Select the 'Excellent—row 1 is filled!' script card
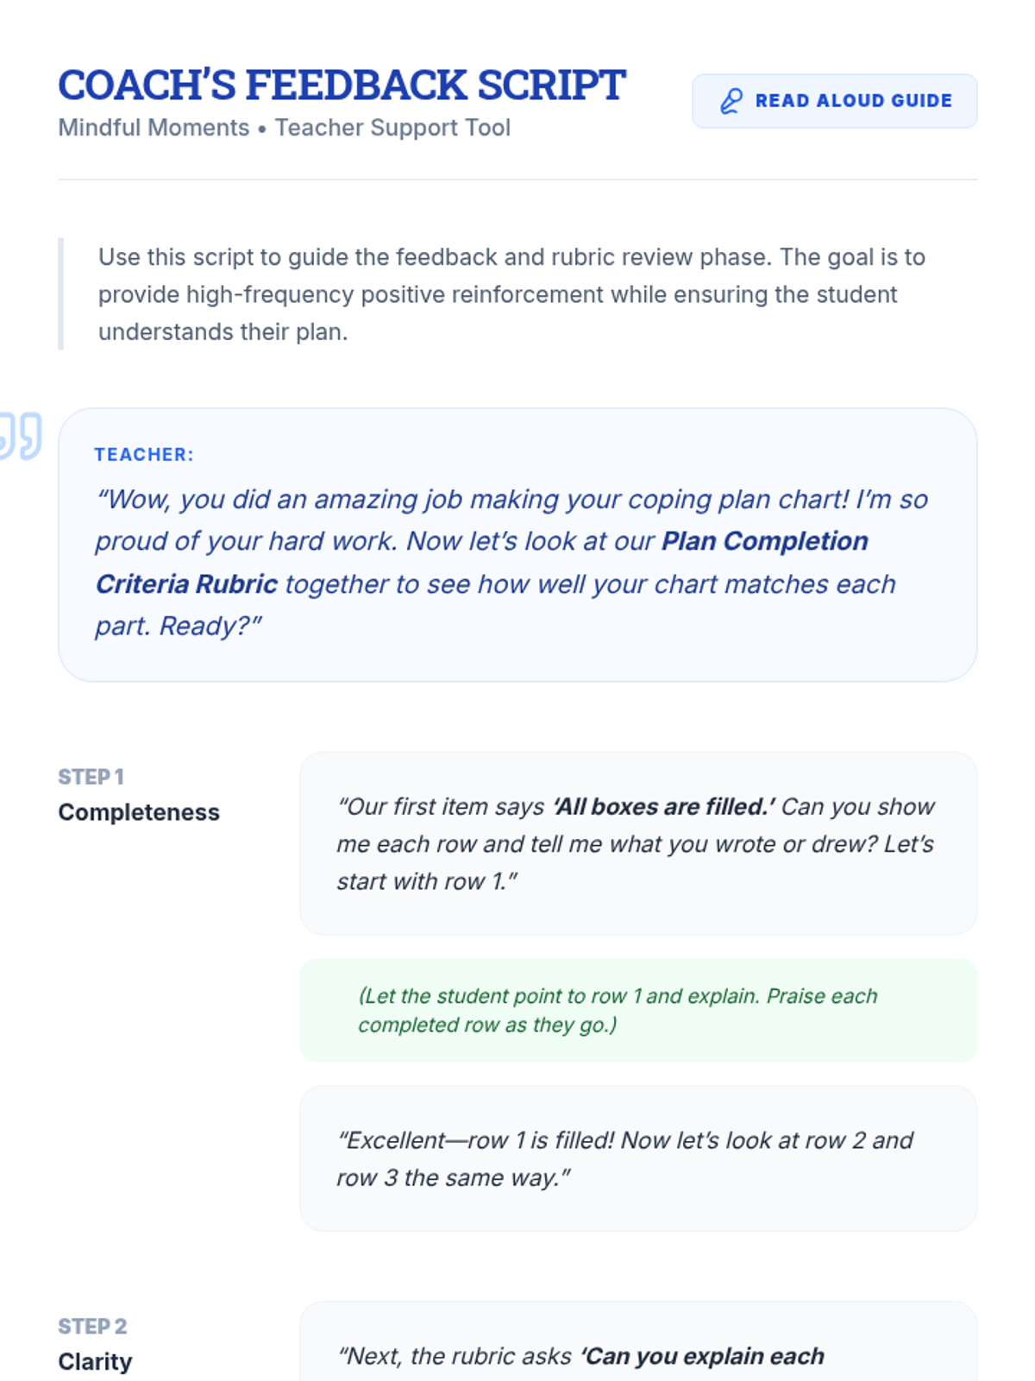 pos(638,1158)
